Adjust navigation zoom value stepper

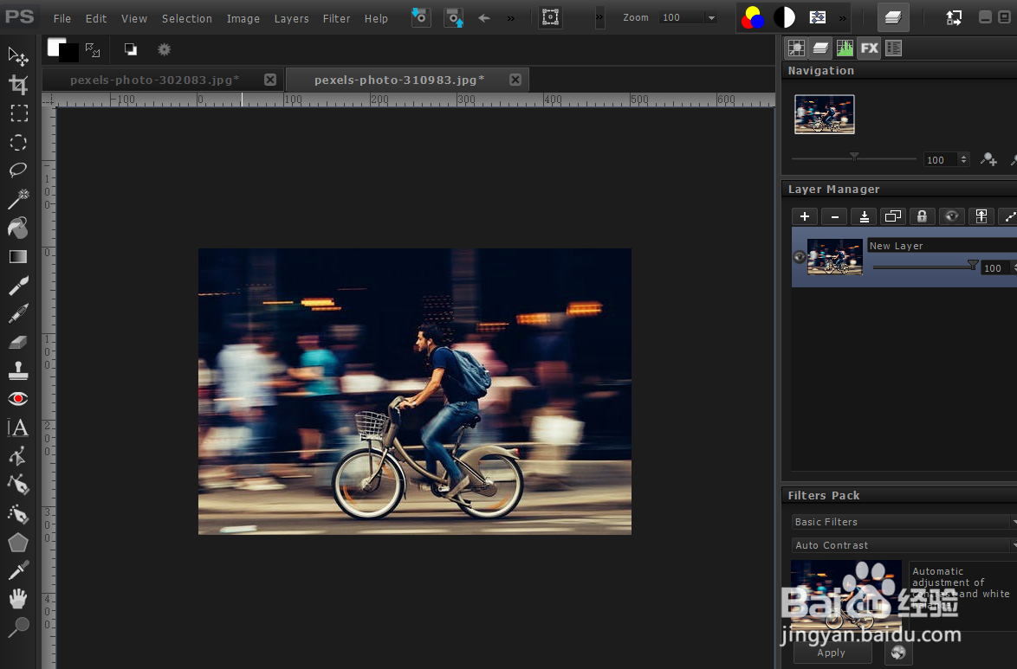[x=964, y=159]
